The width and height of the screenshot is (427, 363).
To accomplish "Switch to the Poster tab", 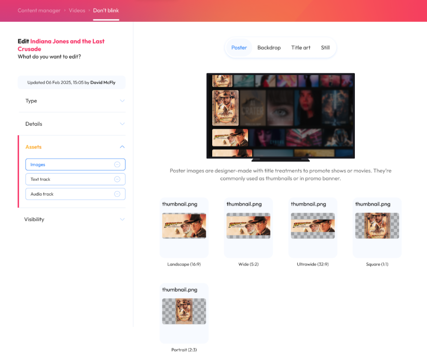I will (239, 48).
